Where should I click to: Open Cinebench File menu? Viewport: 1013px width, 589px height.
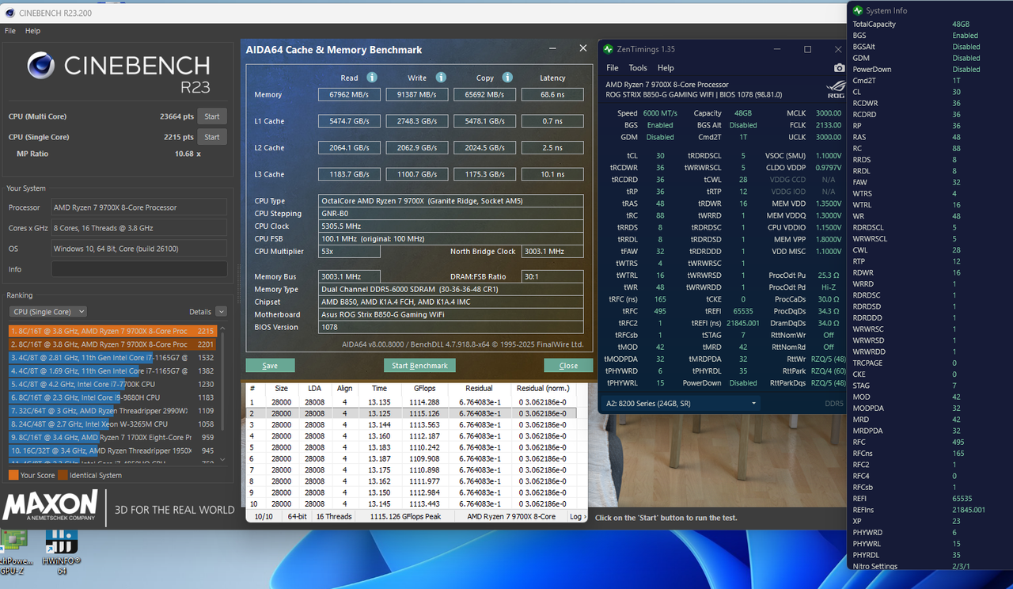pyautogui.click(x=10, y=31)
